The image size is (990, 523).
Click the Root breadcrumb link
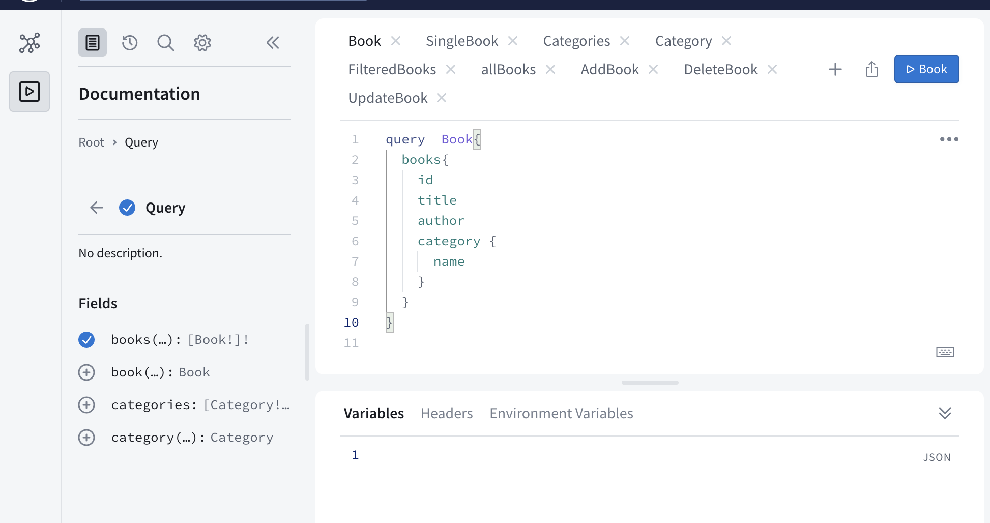point(91,142)
